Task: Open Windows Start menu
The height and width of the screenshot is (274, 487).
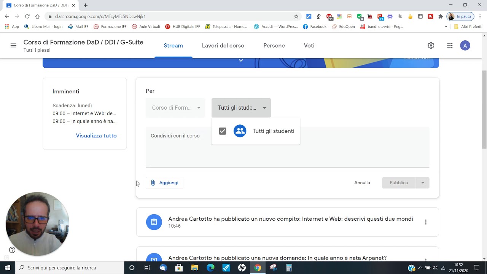Action: pyautogui.click(x=8, y=268)
